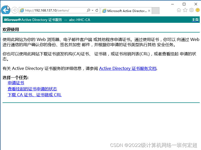The image size is (201, 150).
Task: Click the browser forward arrow button
Action: 14,10
